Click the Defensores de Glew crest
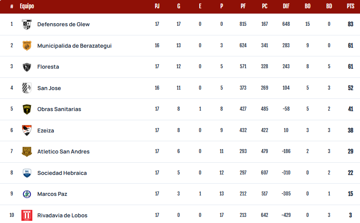The image size is (360, 223). [x=27, y=24]
